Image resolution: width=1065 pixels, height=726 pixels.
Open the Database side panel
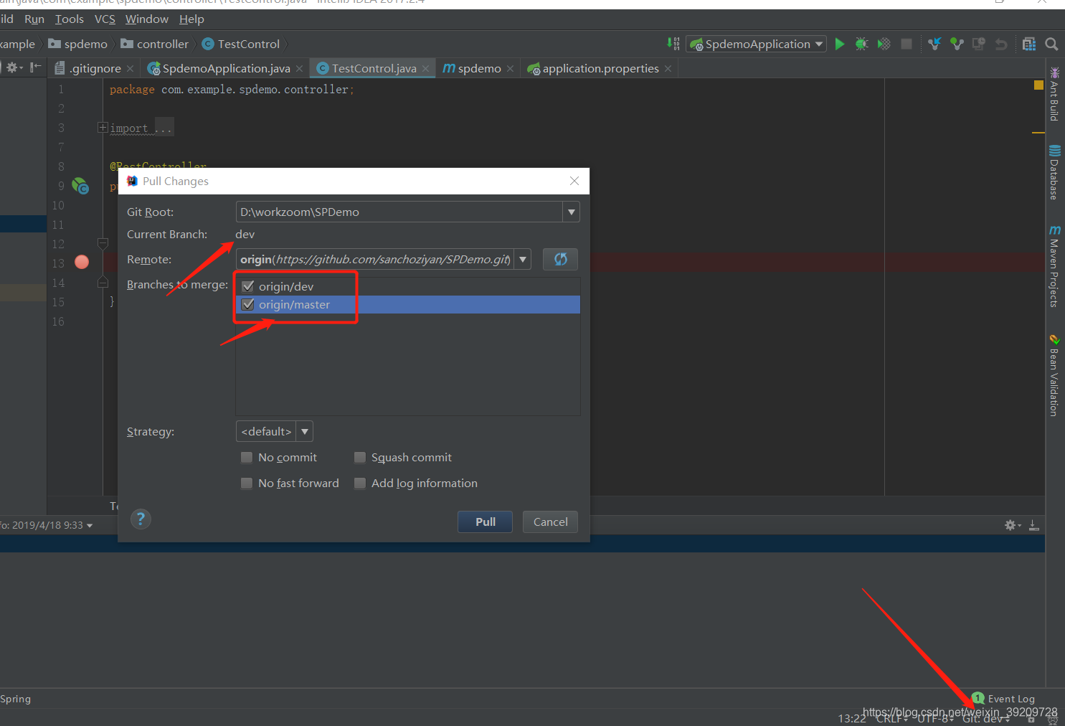coord(1054,172)
